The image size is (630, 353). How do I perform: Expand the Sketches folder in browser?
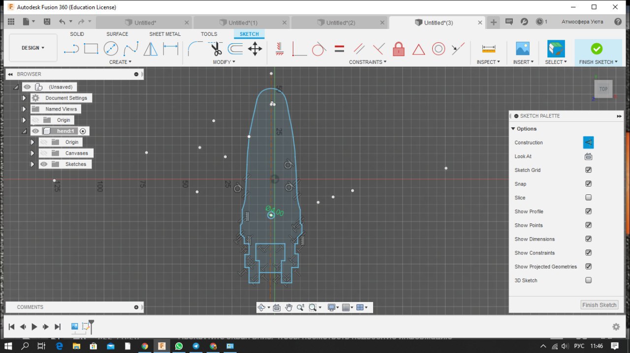[32, 164]
